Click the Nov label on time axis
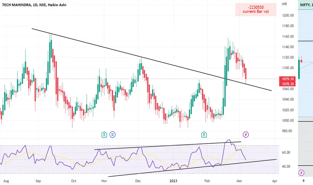Viewport: 313px width, 185px height. click(104, 181)
